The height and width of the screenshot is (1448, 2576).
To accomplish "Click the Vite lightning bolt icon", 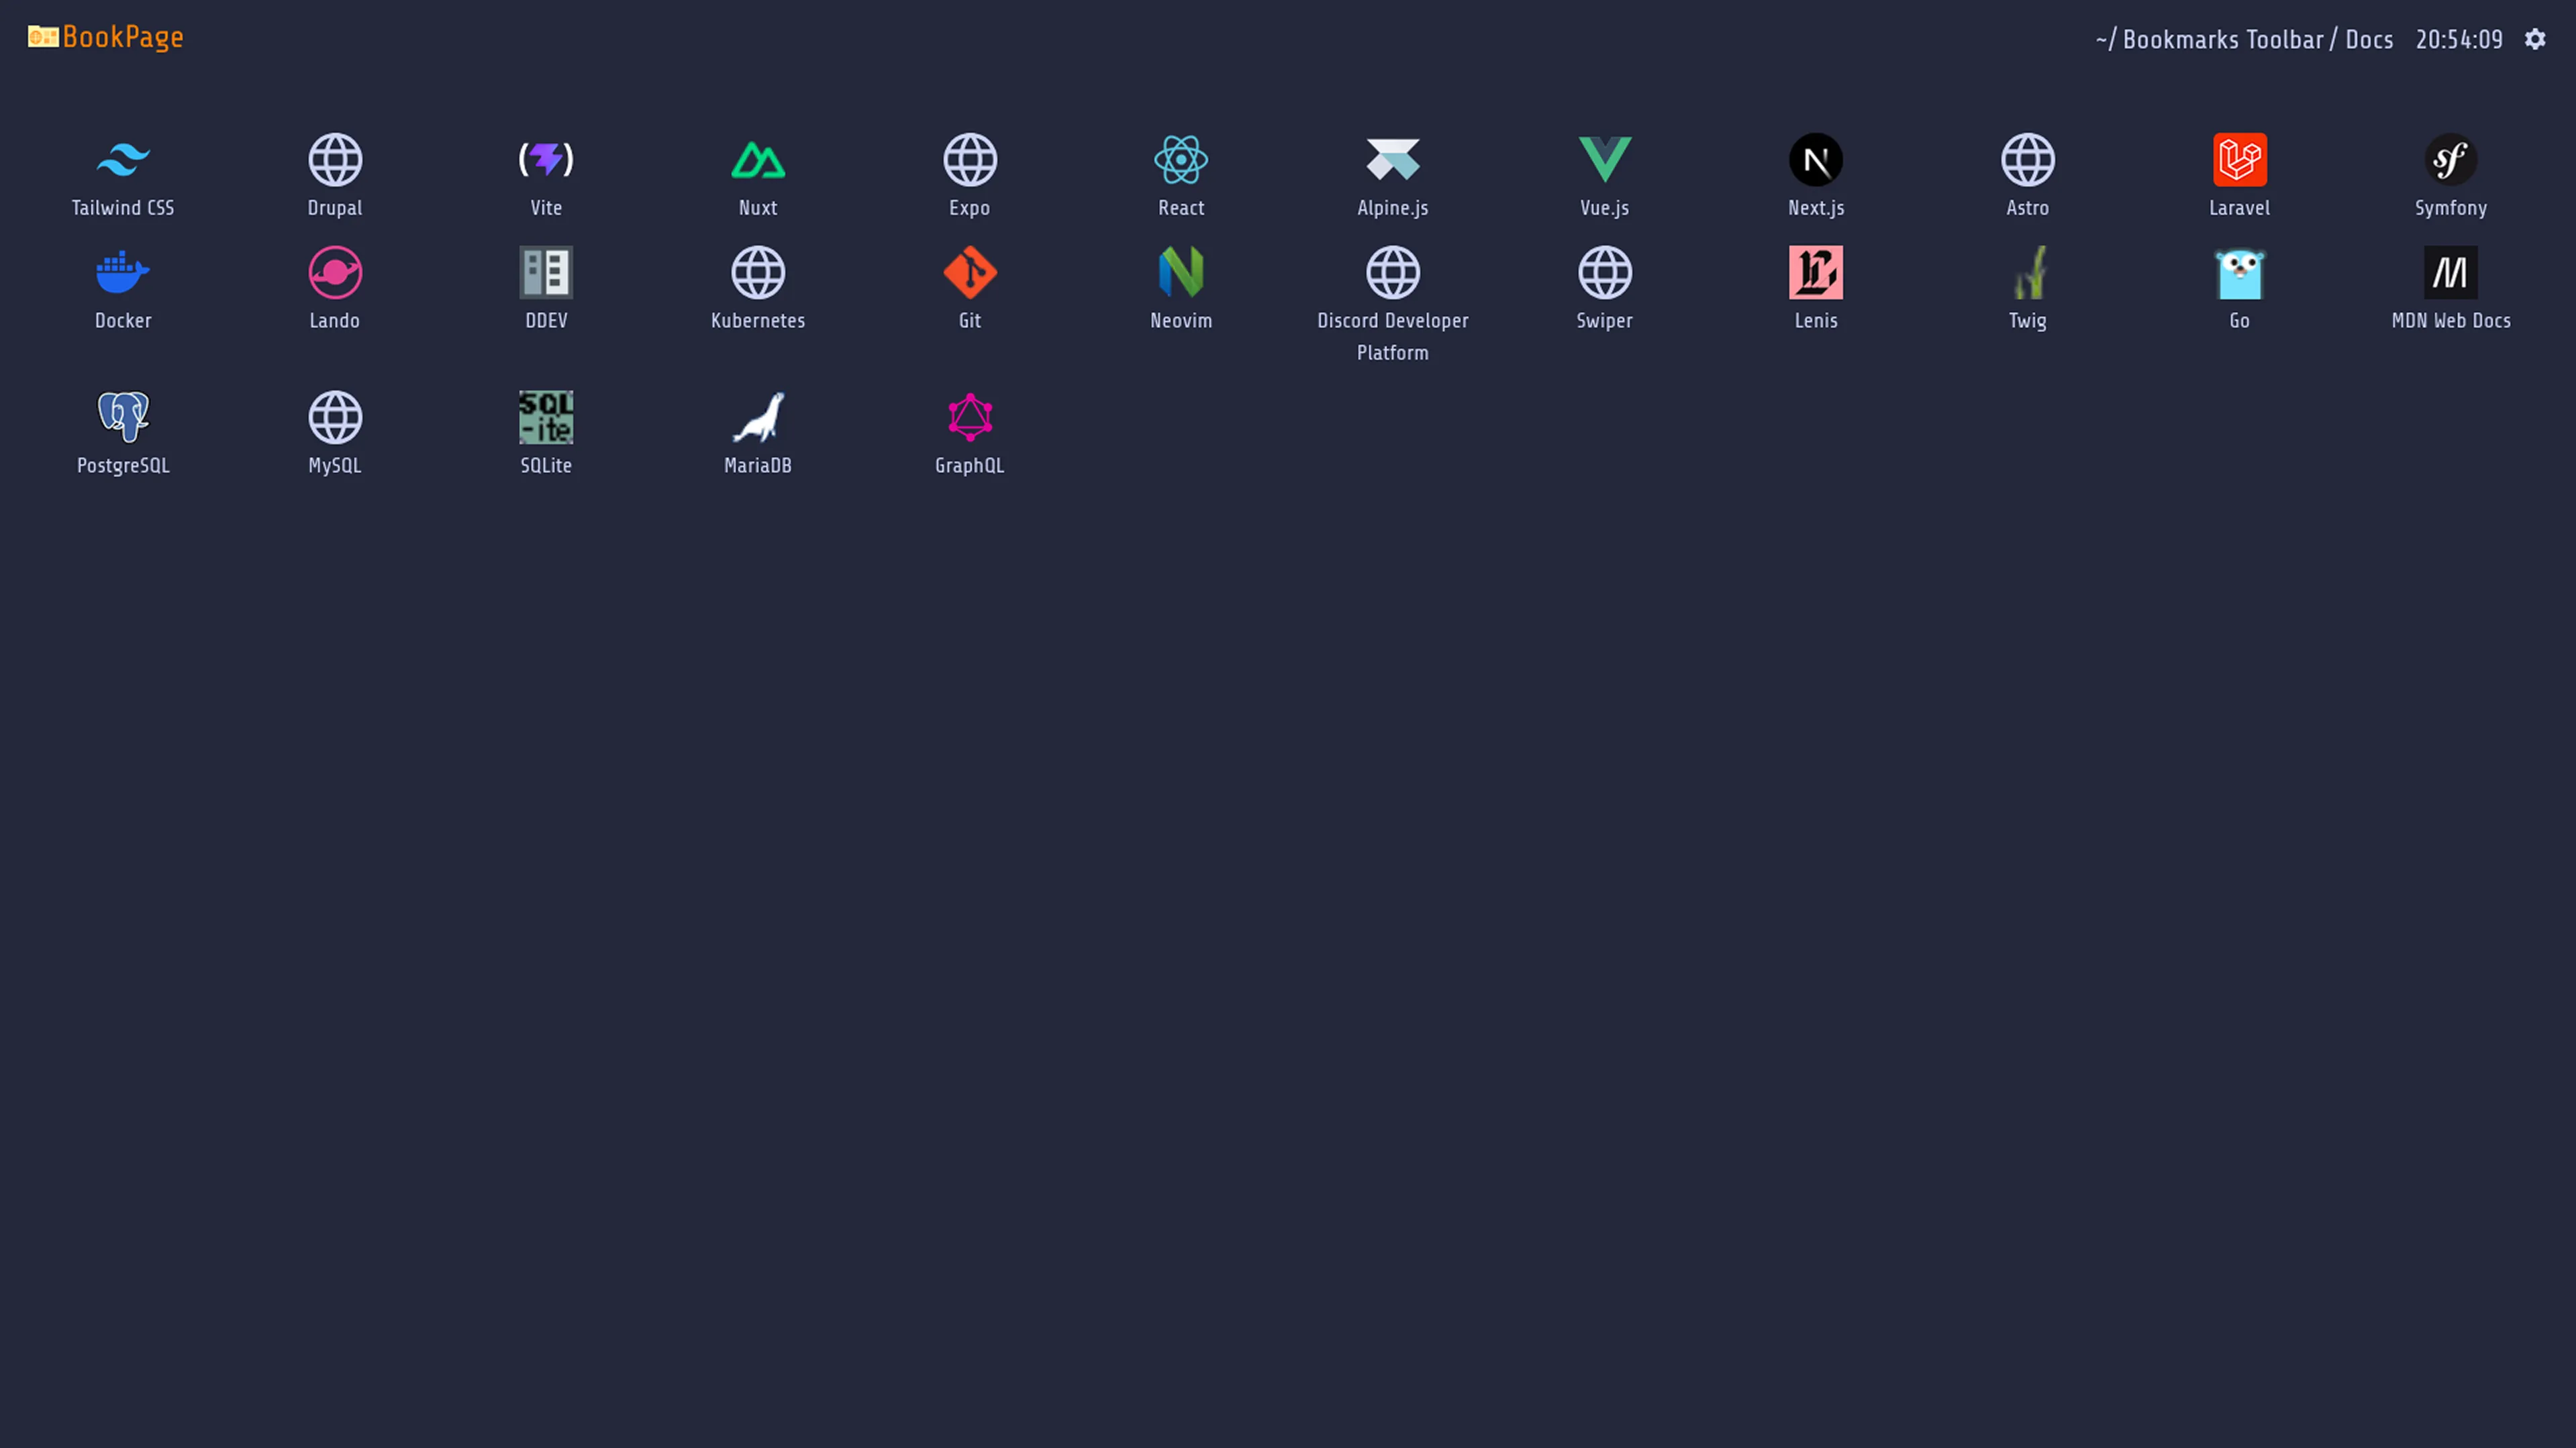I will click(x=546, y=160).
